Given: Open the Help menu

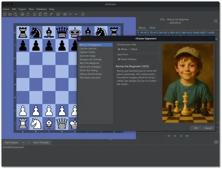Looking at the screenshot, I should [52, 9].
